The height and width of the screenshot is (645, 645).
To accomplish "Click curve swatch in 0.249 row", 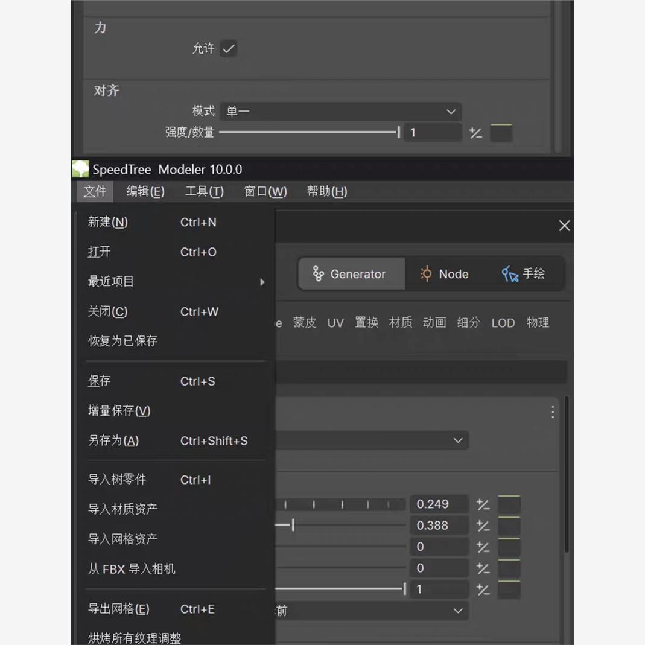I will click(509, 504).
